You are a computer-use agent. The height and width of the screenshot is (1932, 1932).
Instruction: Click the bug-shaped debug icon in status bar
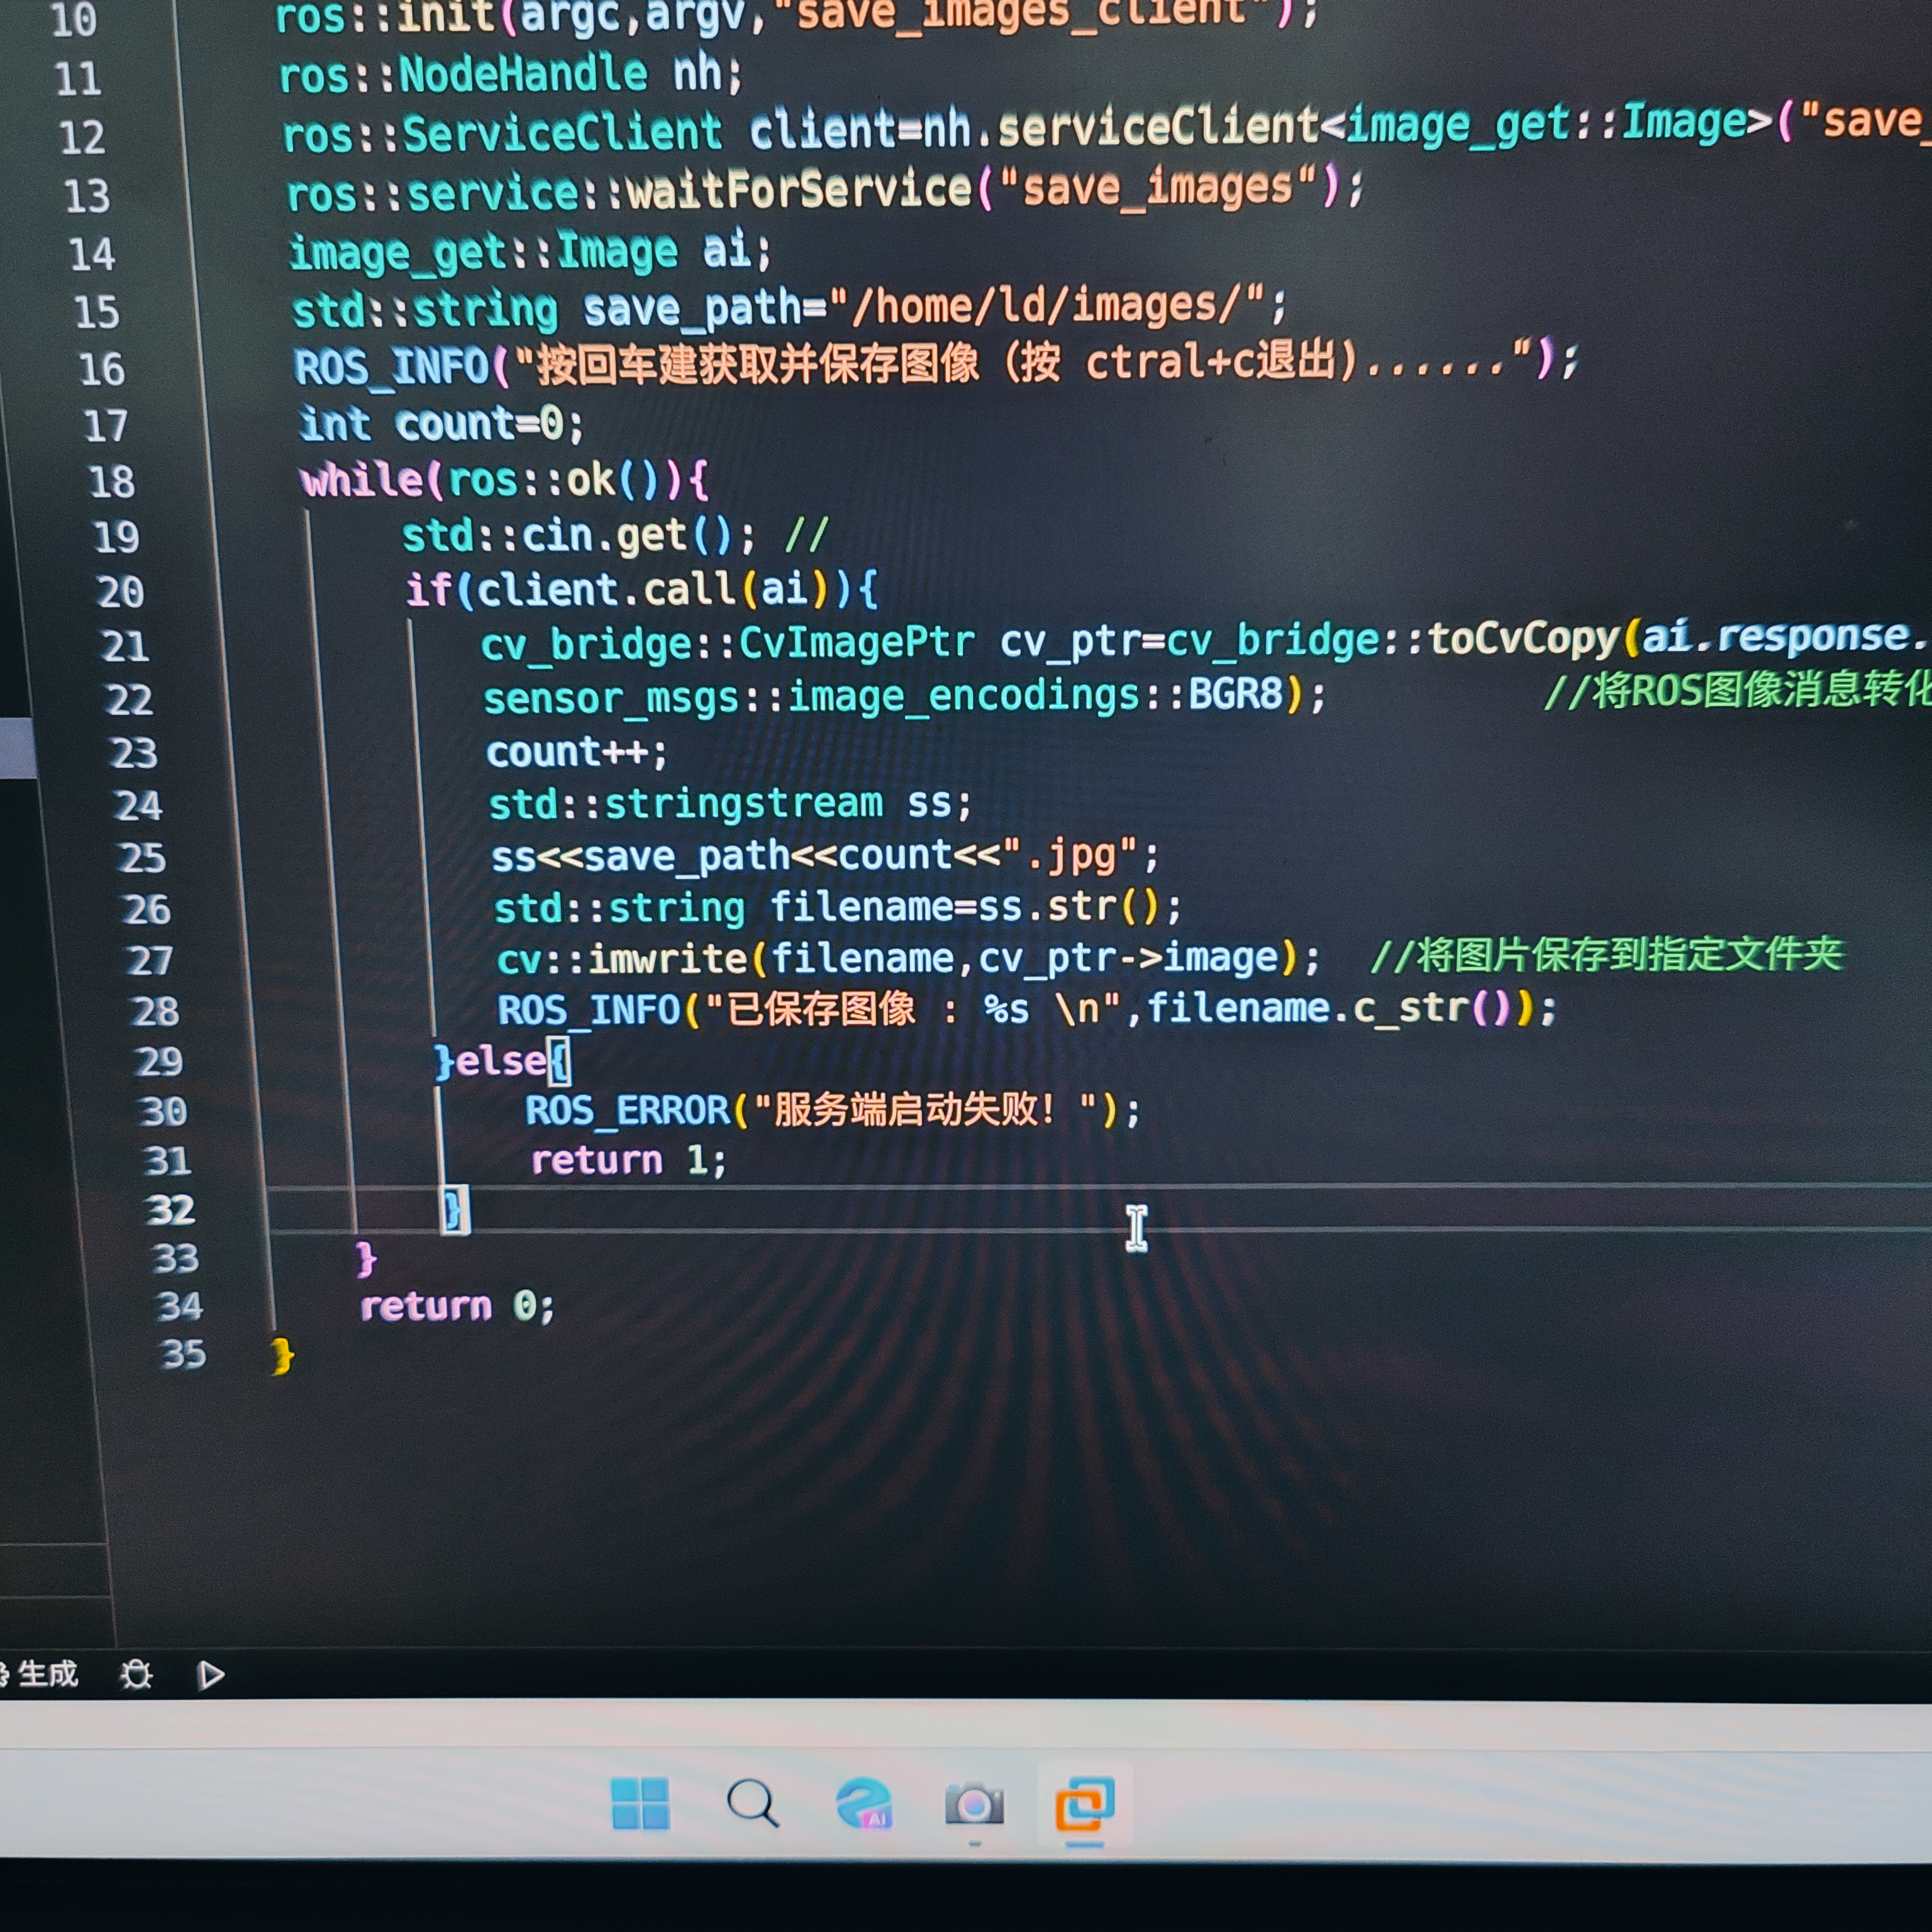click(x=136, y=1674)
